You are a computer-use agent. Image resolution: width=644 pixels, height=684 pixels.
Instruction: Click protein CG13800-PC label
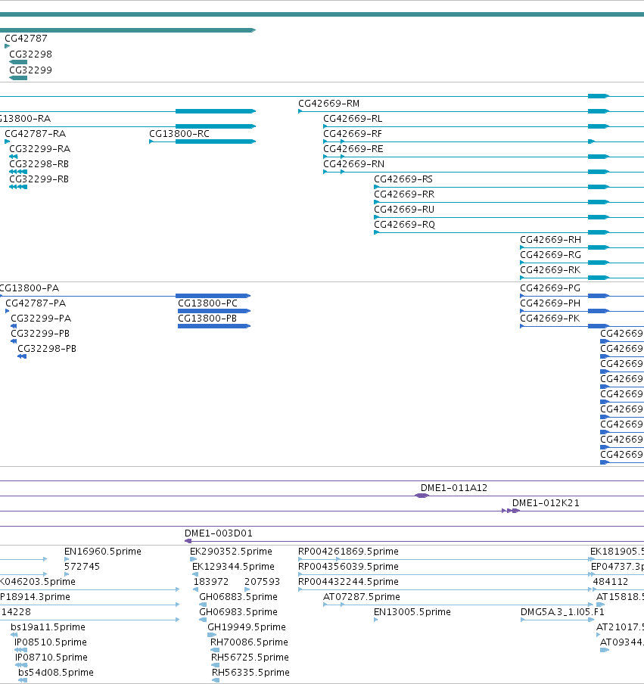(207, 303)
